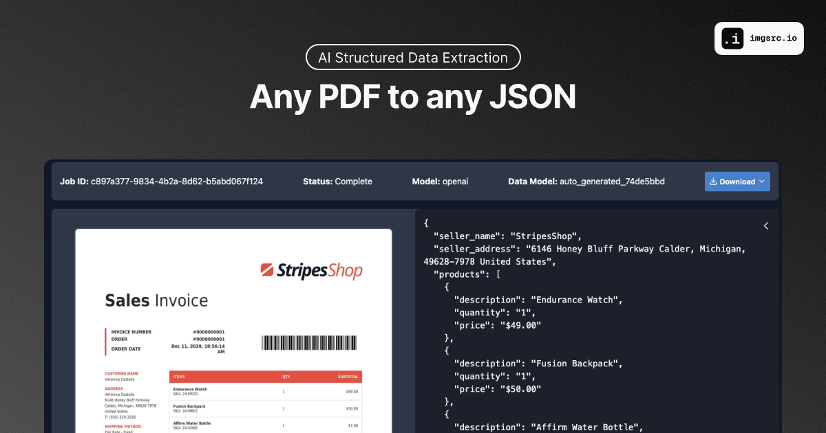Click the Download button
The image size is (826, 433).
pos(737,181)
